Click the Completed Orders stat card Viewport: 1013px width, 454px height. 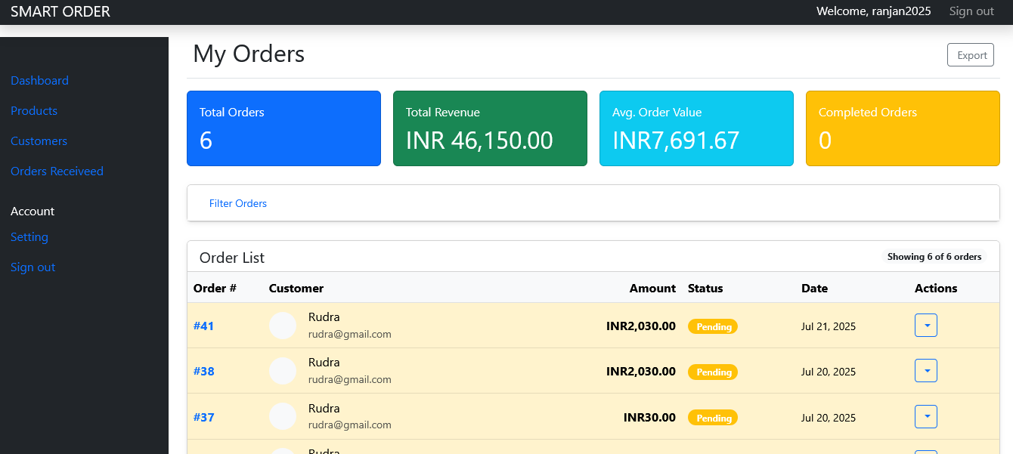click(x=903, y=128)
